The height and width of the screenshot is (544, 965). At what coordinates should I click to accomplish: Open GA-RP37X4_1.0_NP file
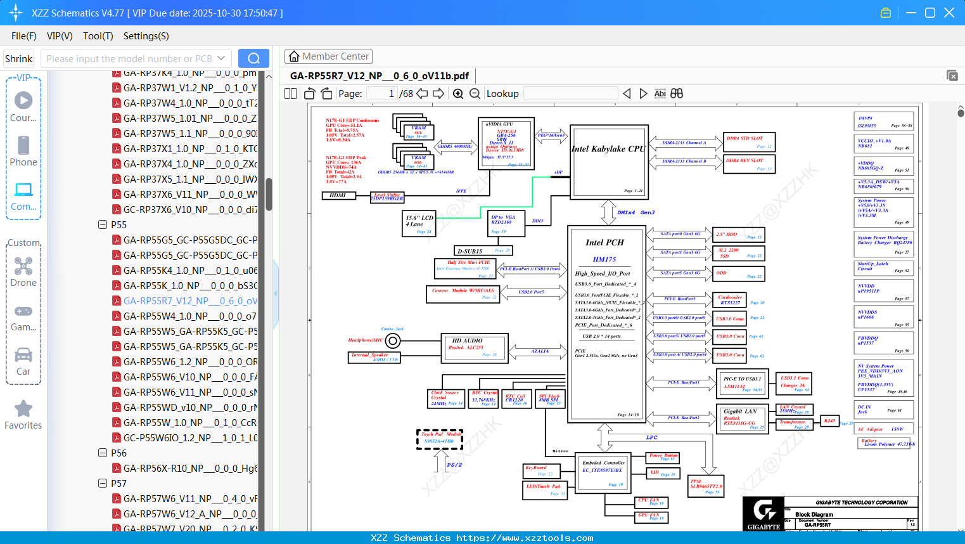[184, 164]
